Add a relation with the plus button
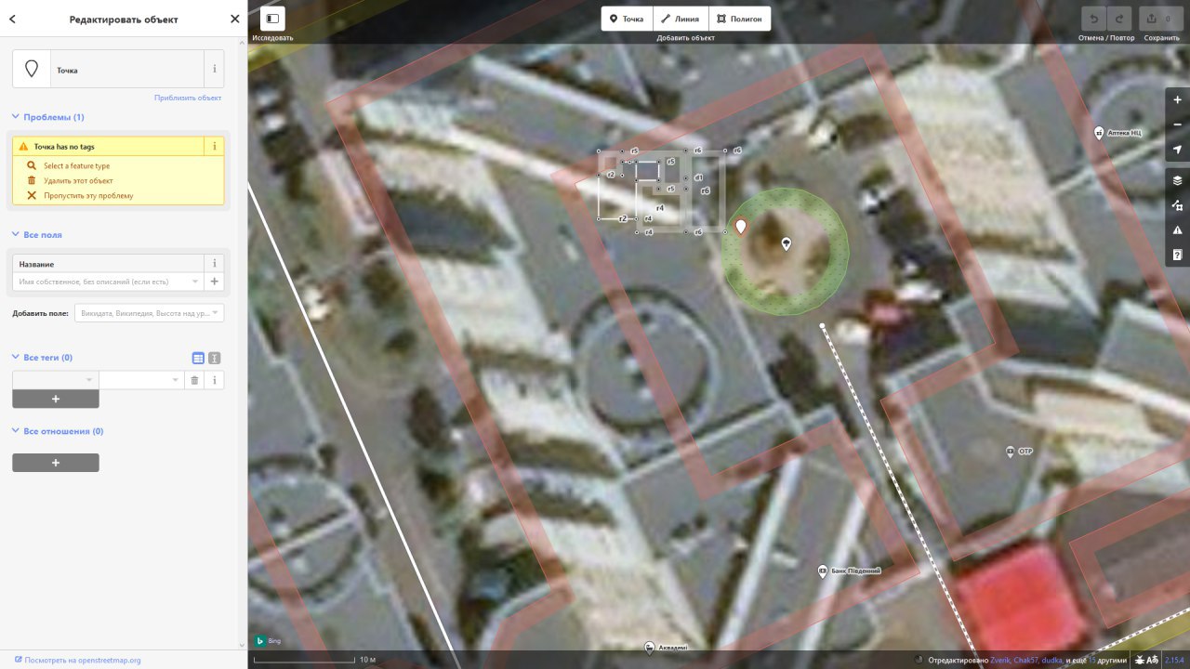 pyautogui.click(x=56, y=463)
